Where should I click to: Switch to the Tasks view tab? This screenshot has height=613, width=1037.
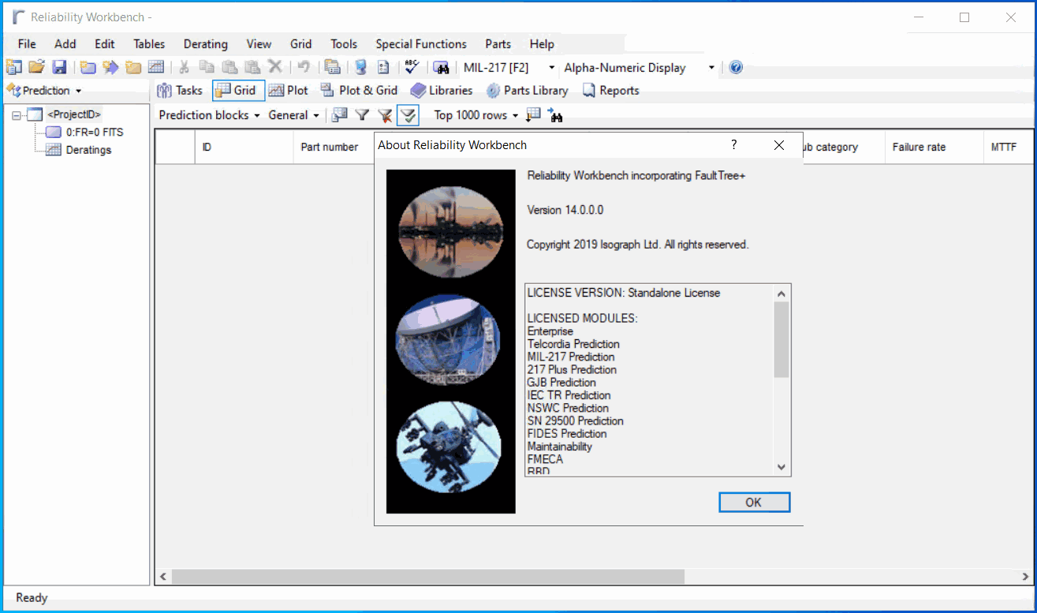click(x=180, y=91)
